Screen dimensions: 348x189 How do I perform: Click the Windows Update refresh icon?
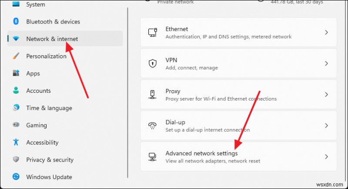pos(16,177)
